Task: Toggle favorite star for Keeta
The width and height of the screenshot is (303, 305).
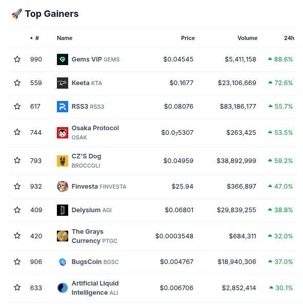Action: [x=17, y=83]
